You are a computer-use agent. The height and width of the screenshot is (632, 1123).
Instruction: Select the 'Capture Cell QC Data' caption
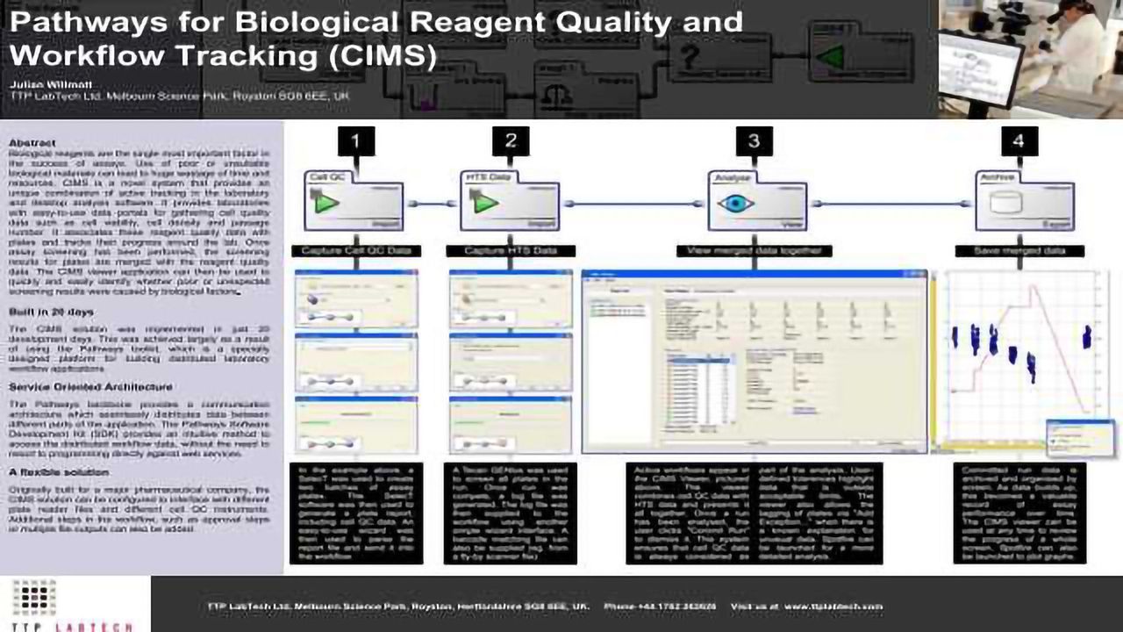pyautogui.click(x=356, y=251)
